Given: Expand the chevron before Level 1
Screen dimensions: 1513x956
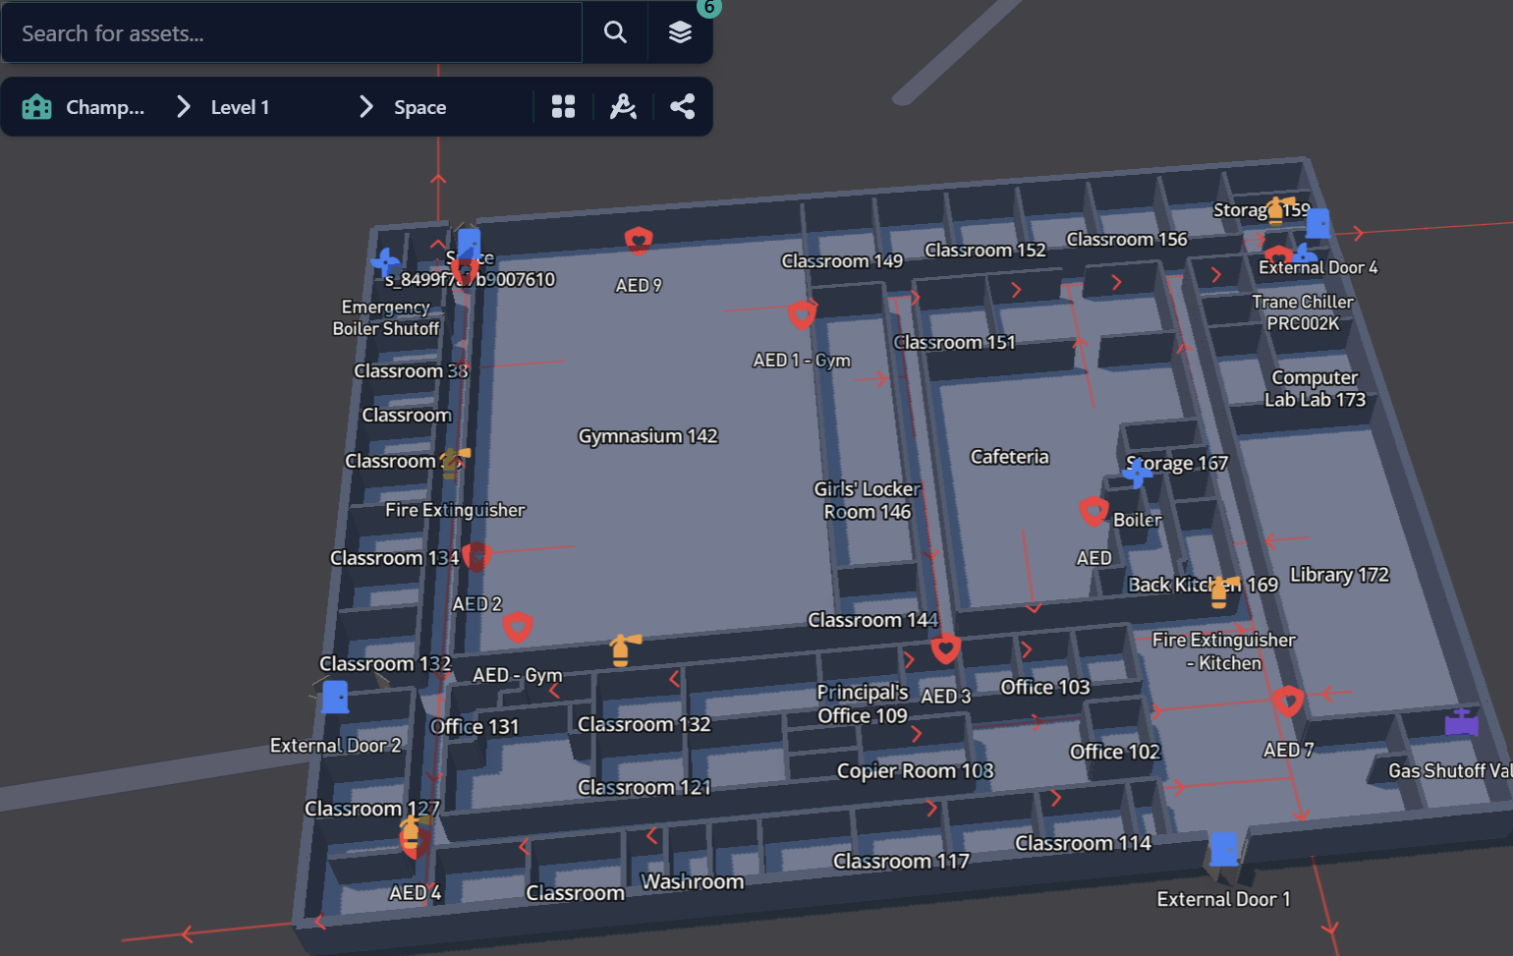Looking at the screenshot, I should point(183,107).
